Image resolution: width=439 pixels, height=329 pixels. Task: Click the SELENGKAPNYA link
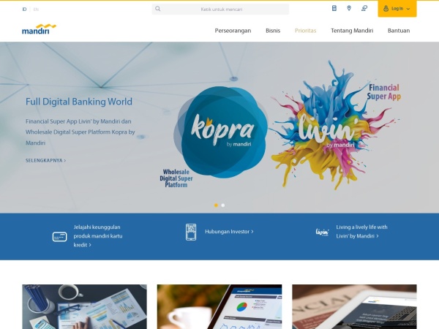[x=46, y=161]
